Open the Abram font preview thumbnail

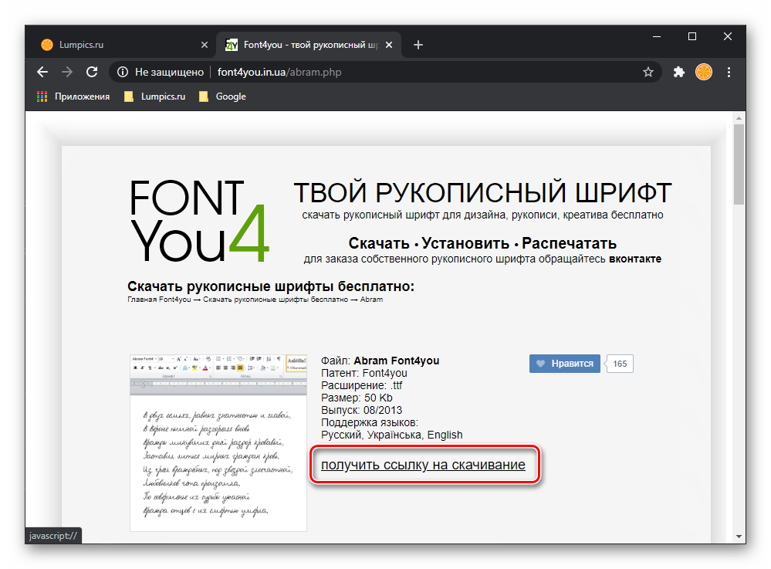pyautogui.click(x=218, y=442)
